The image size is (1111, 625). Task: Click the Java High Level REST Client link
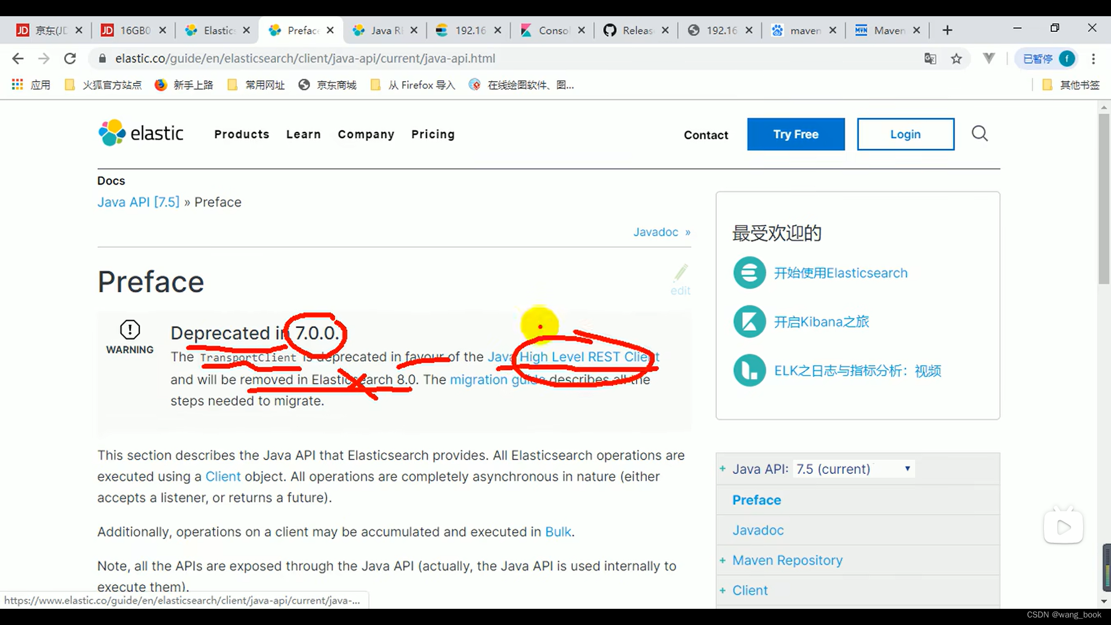click(x=572, y=356)
